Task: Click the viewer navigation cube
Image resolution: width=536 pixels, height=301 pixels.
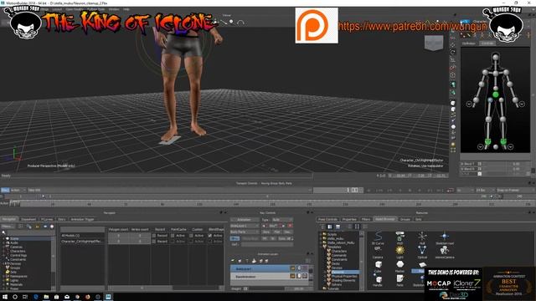Action: [434, 43]
